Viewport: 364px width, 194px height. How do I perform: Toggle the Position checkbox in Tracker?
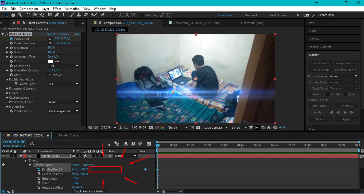click(310, 94)
